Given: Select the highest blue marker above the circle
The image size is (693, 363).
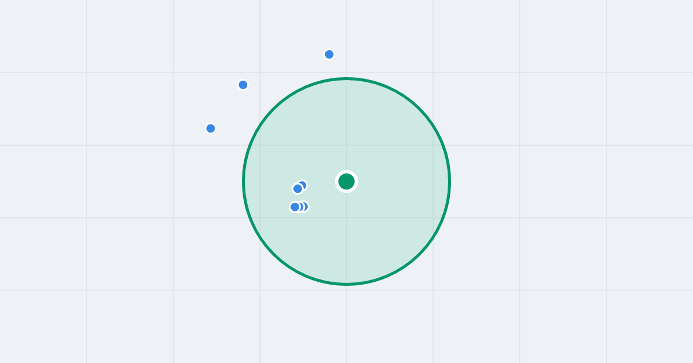Looking at the screenshot, I should [x=329, y=54].
